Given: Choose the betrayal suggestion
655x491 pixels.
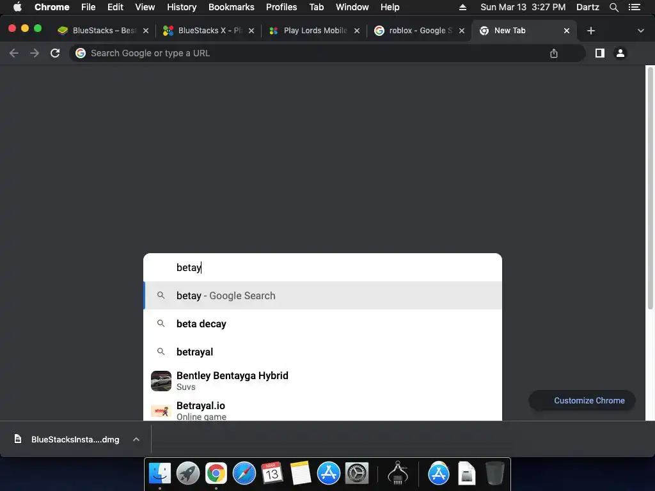Looking at the screenshot, I should point(322,352).
